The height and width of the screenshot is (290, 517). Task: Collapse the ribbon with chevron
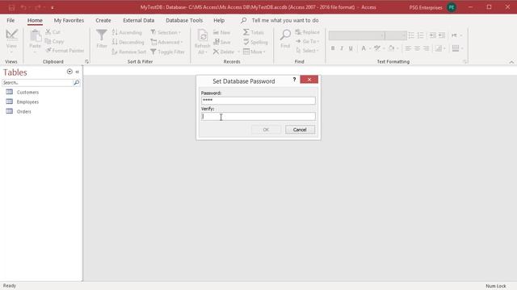(511, 62)
